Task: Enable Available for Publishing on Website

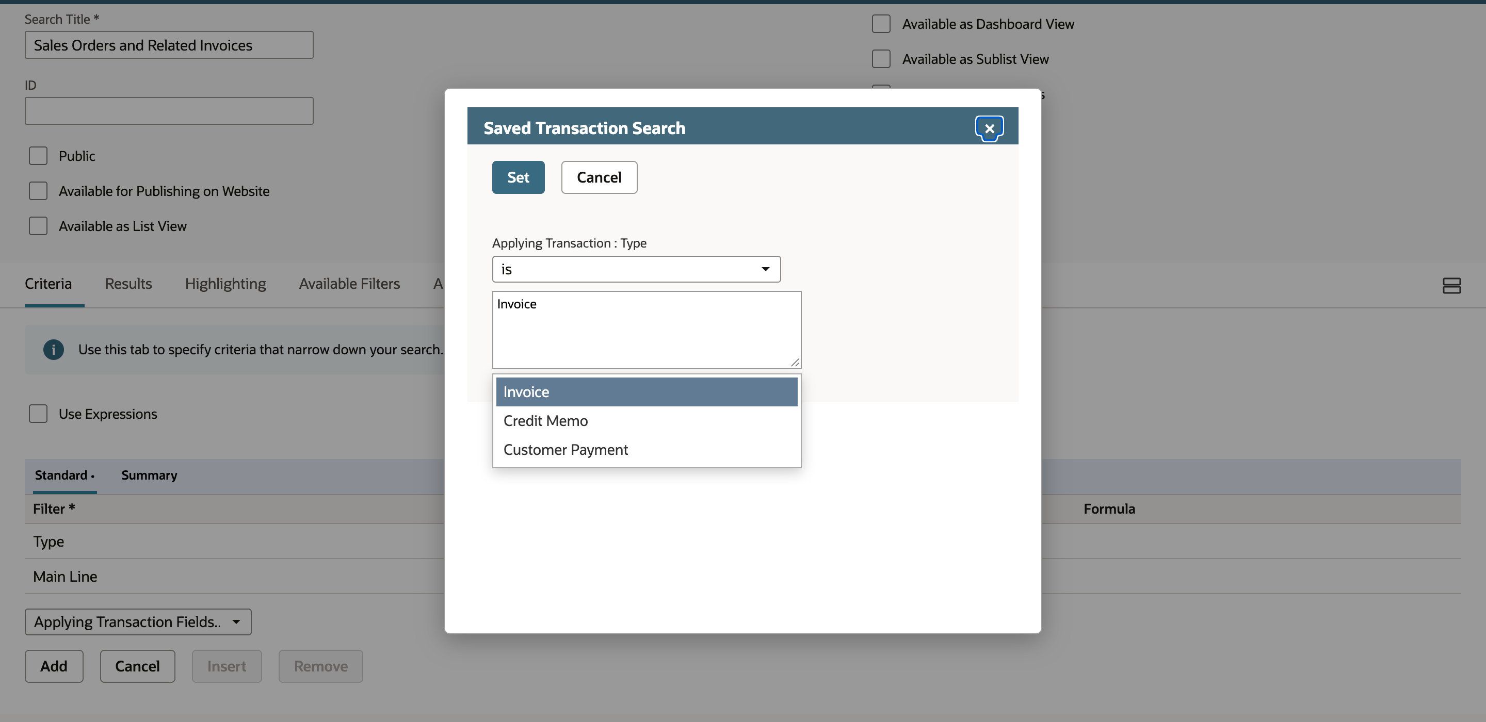Action: coord(38,191)
